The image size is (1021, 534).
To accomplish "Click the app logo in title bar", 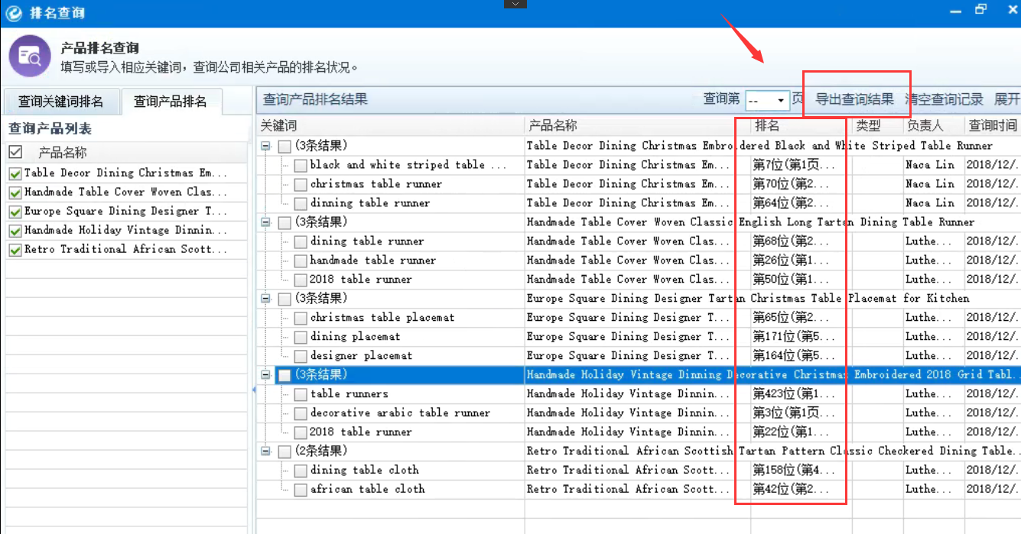I will [x=12, y=12].
